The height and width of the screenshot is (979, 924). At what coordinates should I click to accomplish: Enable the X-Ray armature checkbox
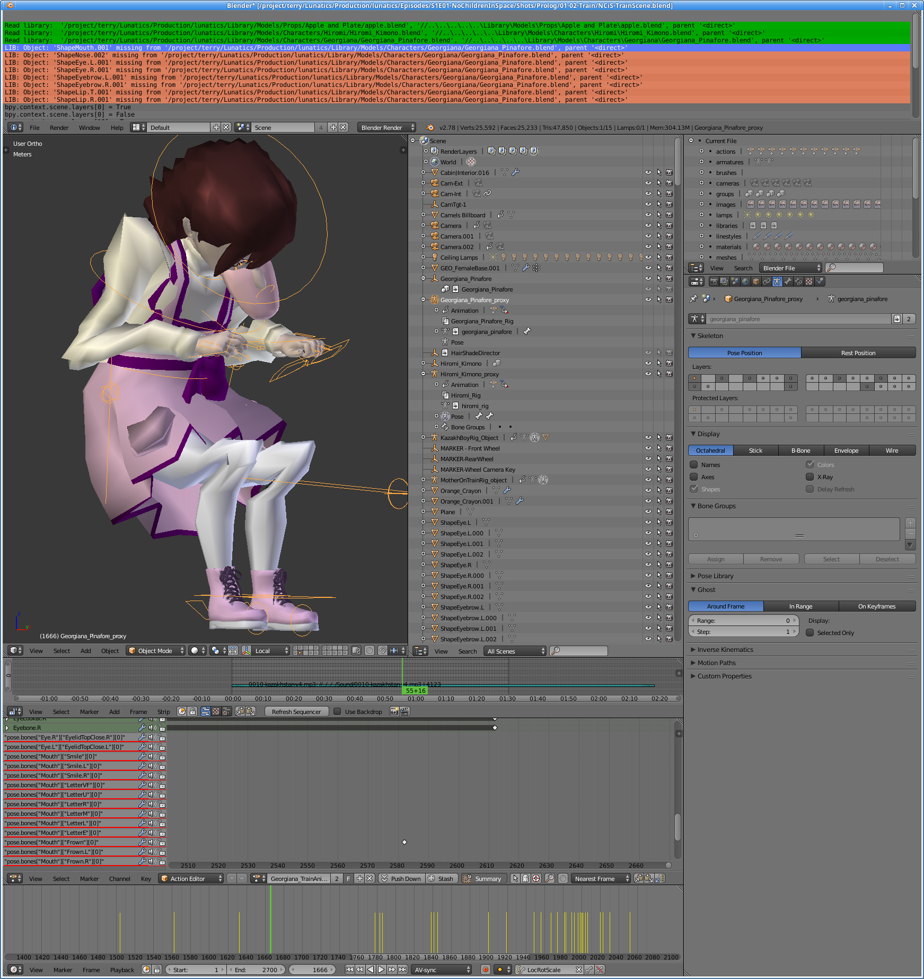click(x=809, y=477)
